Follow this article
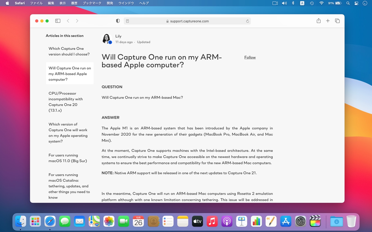 pyautogui.click(x=250, y=57)
